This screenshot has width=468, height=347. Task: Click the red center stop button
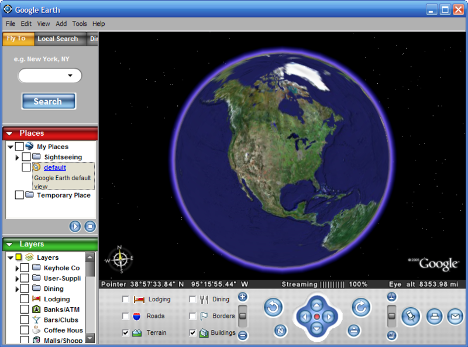coord(317,317)
